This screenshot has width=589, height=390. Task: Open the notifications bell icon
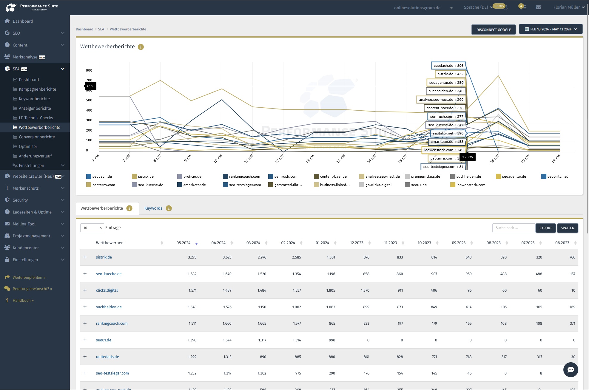point(505,7)
